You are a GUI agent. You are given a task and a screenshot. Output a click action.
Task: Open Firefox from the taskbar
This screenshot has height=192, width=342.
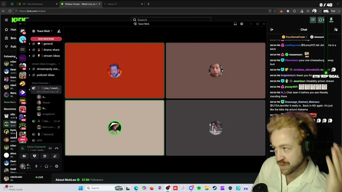[x=152, y=188]
